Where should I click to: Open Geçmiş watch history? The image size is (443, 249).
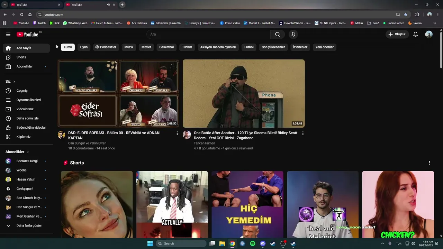coord(26,91)
